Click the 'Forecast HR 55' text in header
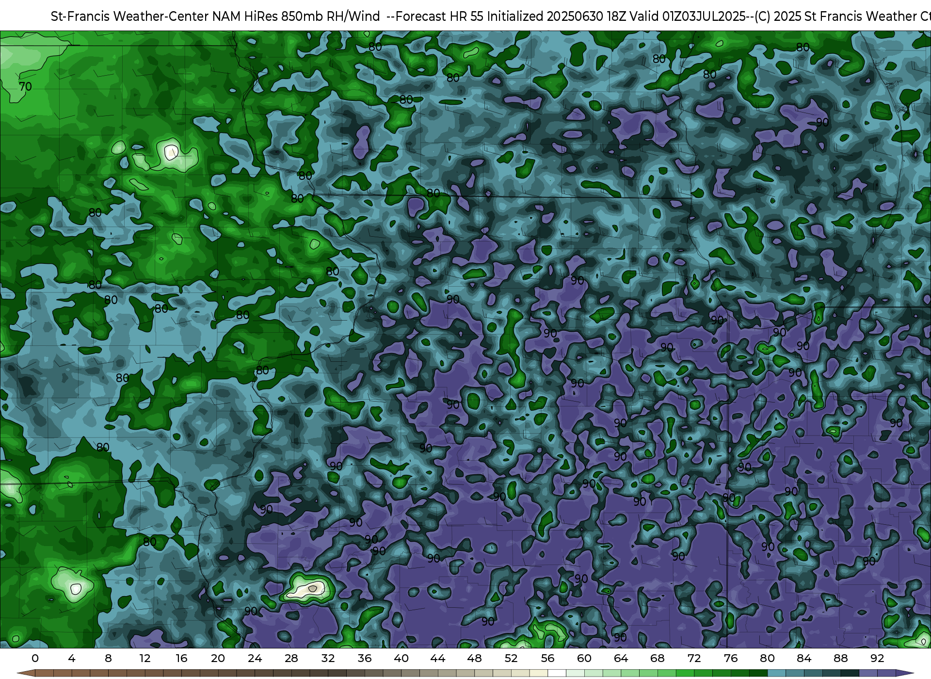Image resolution: width=931 pixels, height=679 pixels. coord(440,16)
